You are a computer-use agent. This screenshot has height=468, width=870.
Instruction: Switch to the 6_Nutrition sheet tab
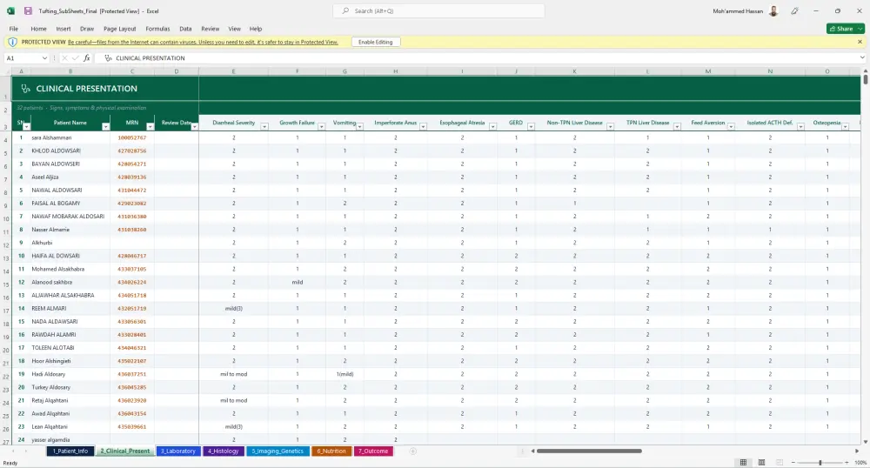tap(331, 451)
